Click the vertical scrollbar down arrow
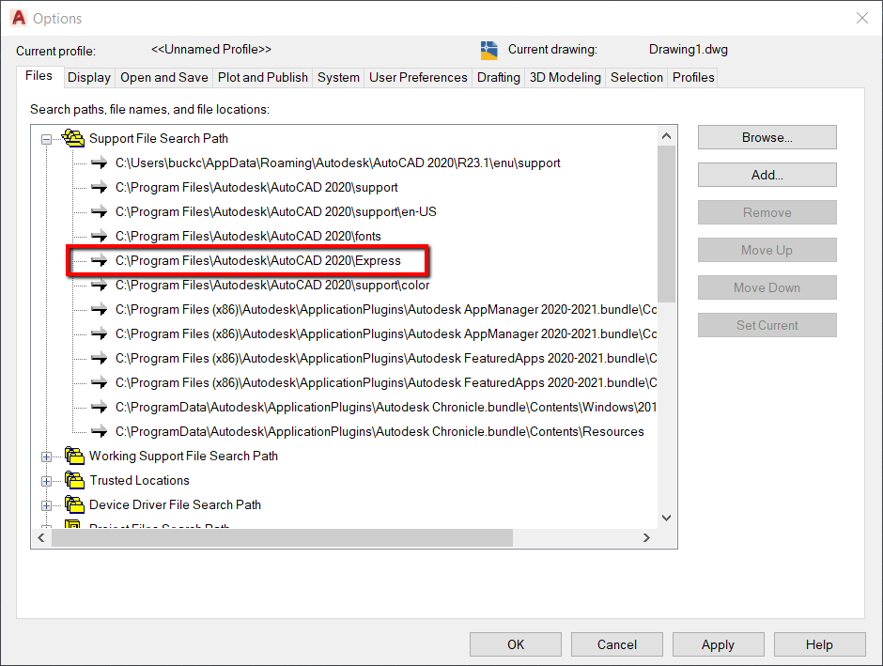Viewport: 883px width, 666px height. tap(667, 518)
